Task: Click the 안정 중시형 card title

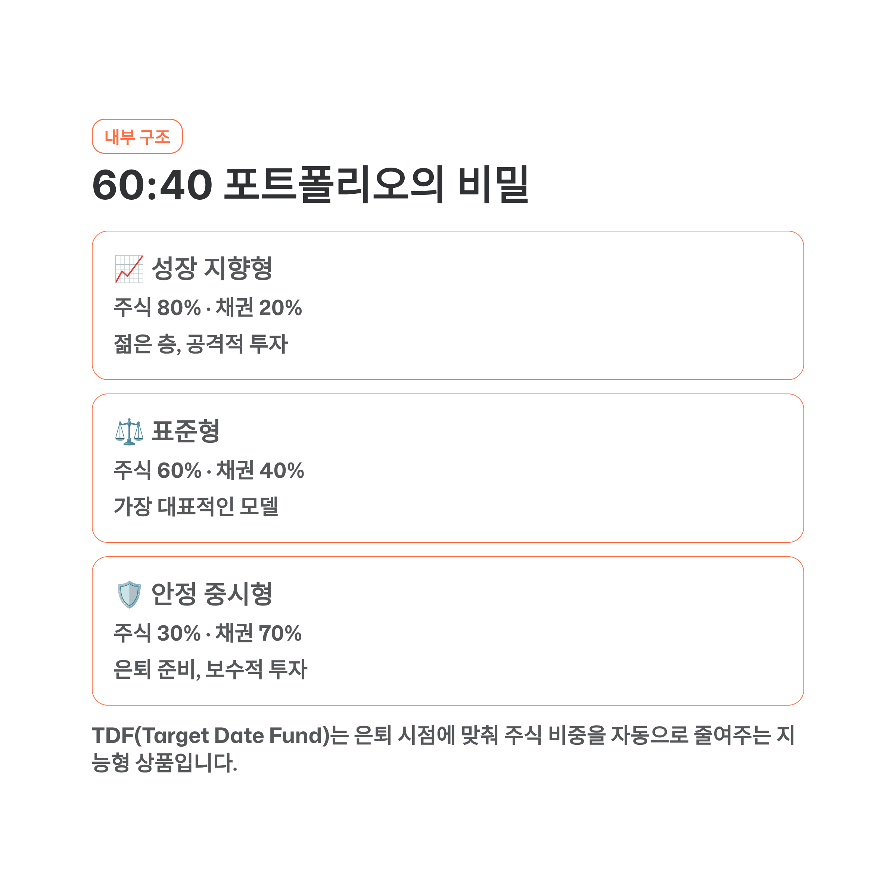Action: (x=212, y=594)
